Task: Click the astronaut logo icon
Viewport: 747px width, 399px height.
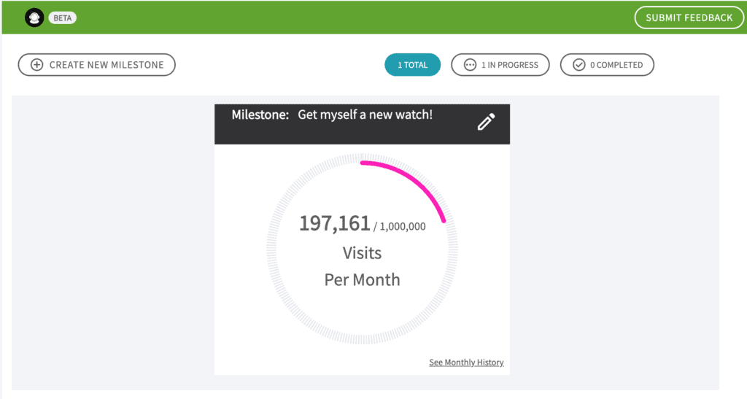Action: tap(34, 18)
